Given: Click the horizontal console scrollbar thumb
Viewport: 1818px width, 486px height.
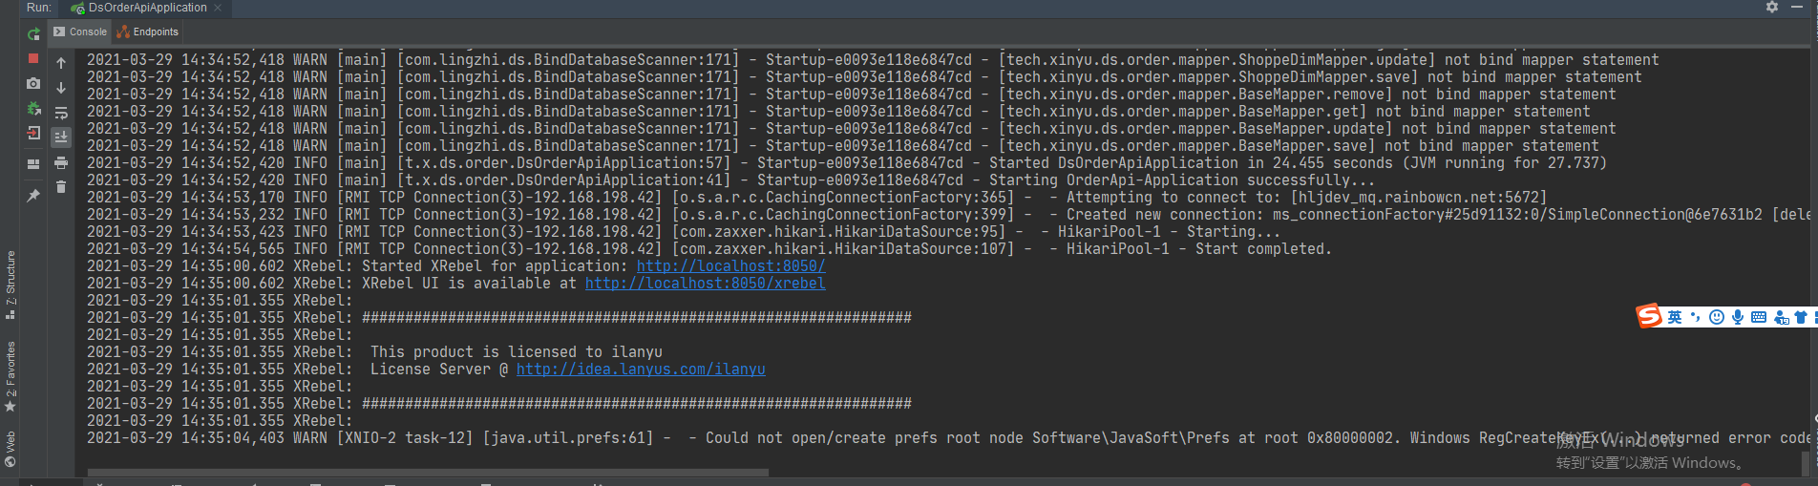Looking at the screenshot, I should pyautogui.click(x=428, y=472).
